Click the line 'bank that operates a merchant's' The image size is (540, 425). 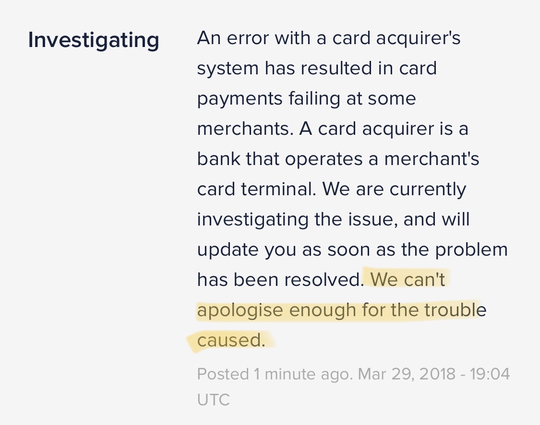pos(338,159)
